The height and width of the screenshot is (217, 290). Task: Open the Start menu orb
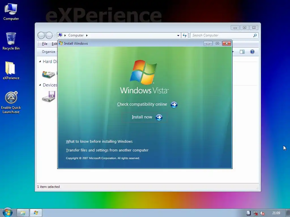click(x=7, y=212)
